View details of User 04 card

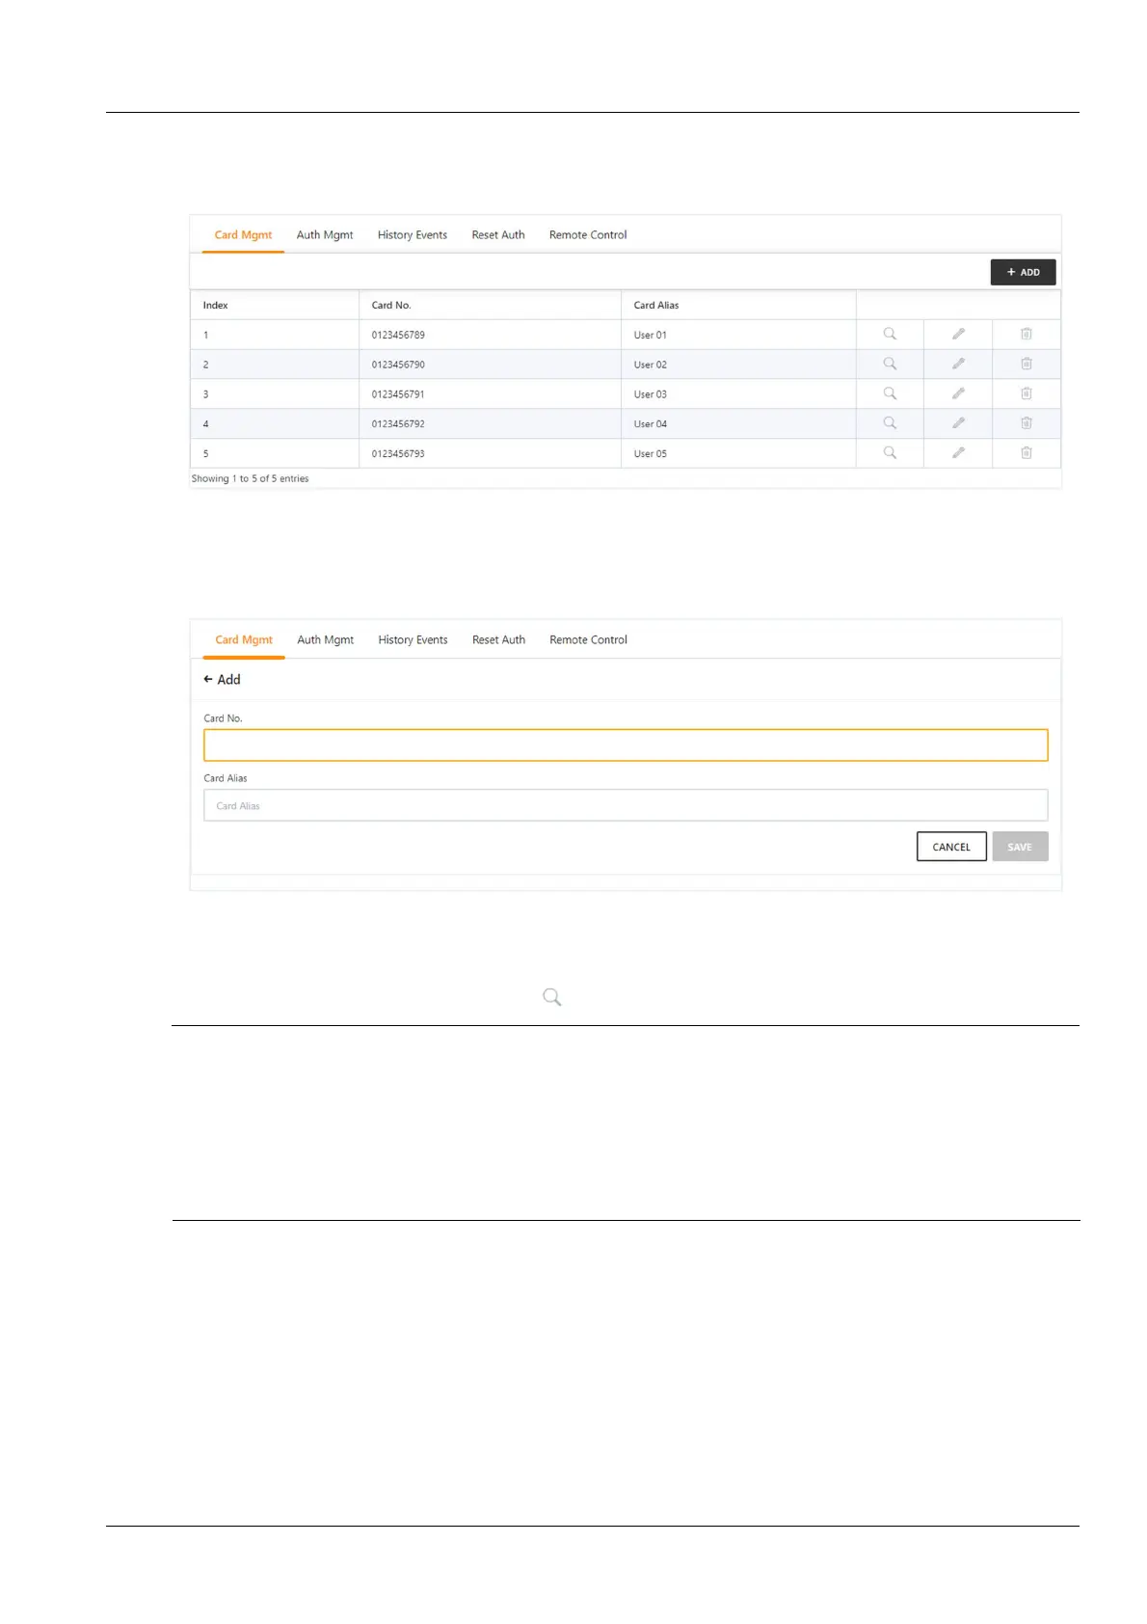point(890,422)
